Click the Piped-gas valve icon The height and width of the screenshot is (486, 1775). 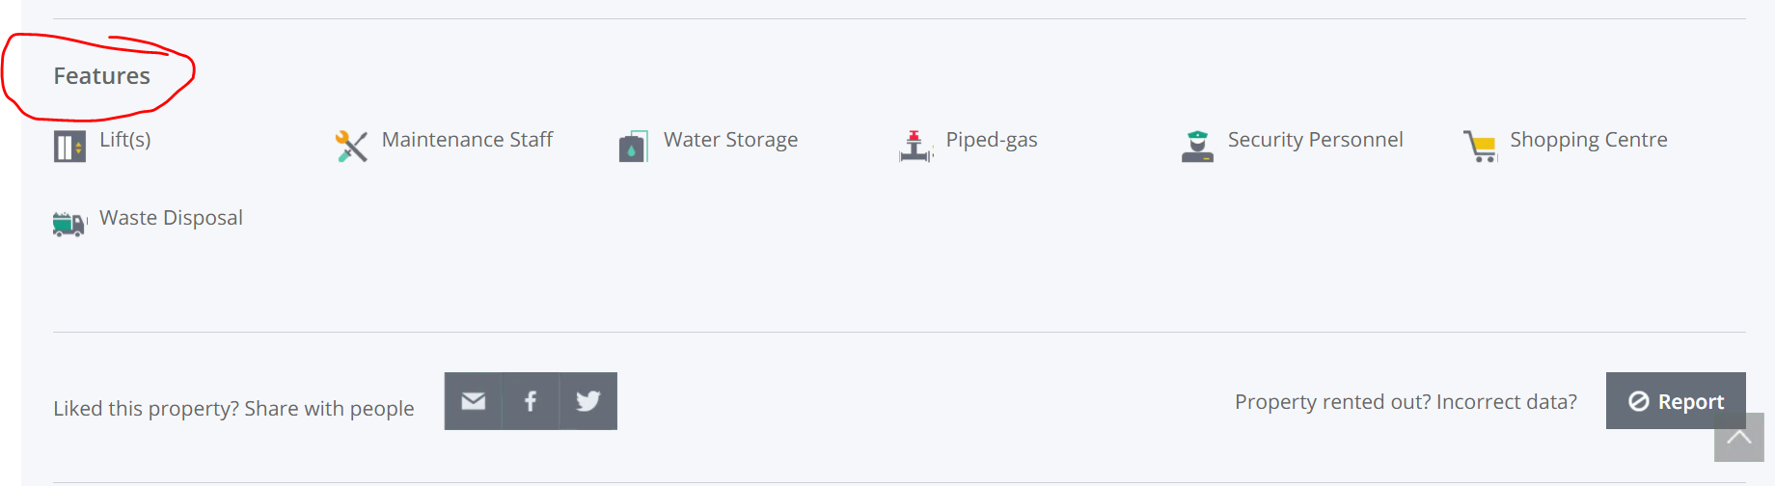point(915,147)
